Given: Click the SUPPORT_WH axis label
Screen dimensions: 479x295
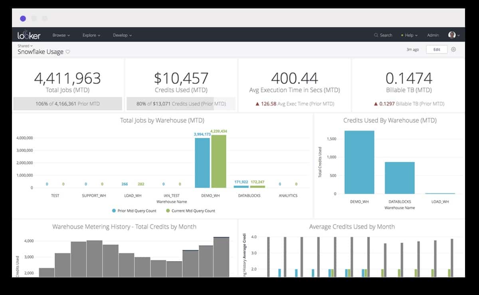Looking at the screenshot, I should click(94, 196).
